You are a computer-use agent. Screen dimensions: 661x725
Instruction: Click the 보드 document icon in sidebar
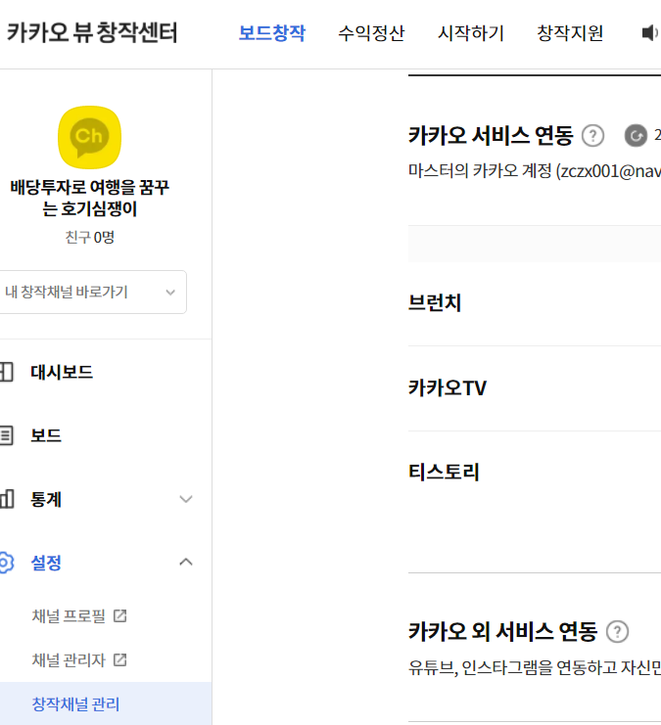[x=7, y=435]
